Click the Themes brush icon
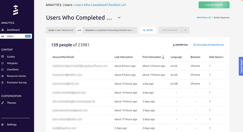Viewport: 243px width, 132px height. point(3,103)
